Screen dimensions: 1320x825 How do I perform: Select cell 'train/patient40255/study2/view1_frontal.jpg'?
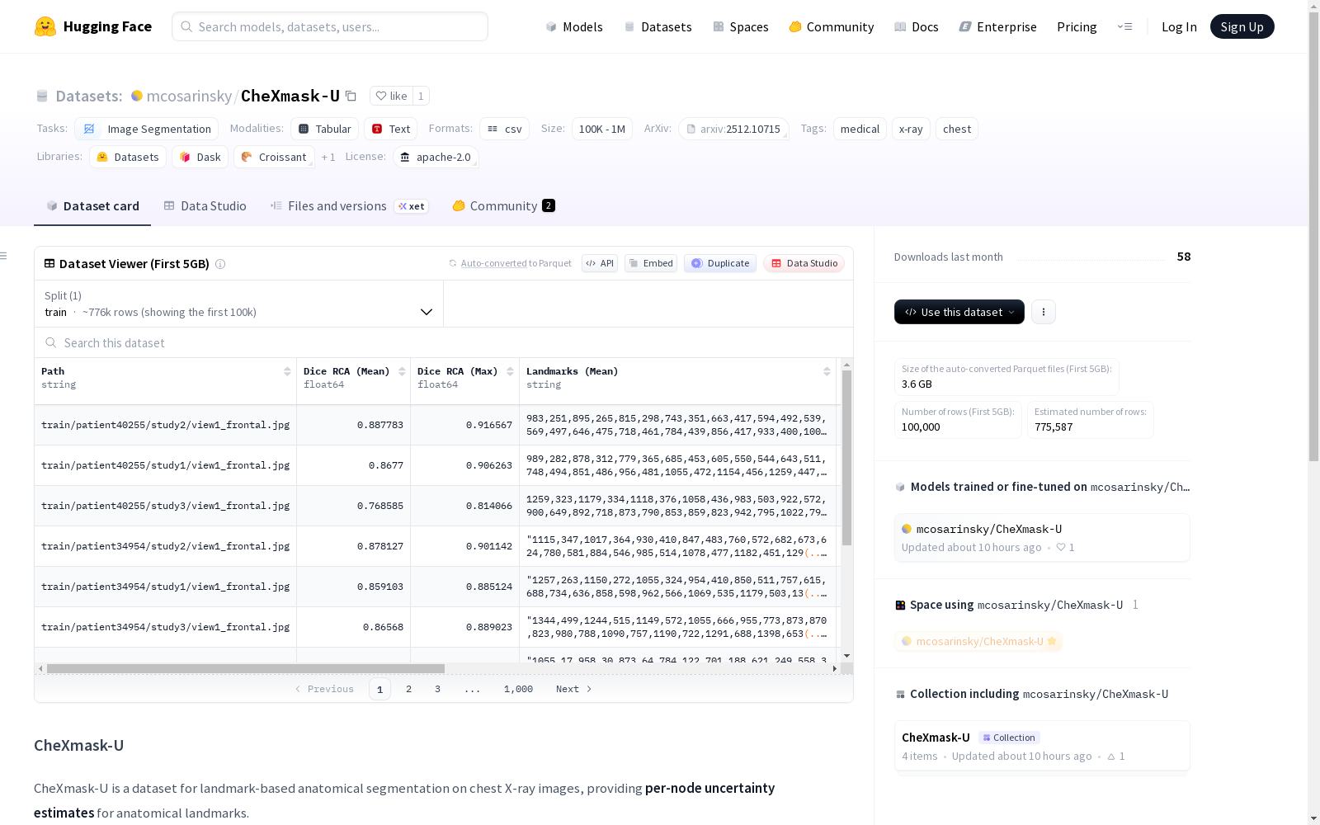[x=165, y=425]
